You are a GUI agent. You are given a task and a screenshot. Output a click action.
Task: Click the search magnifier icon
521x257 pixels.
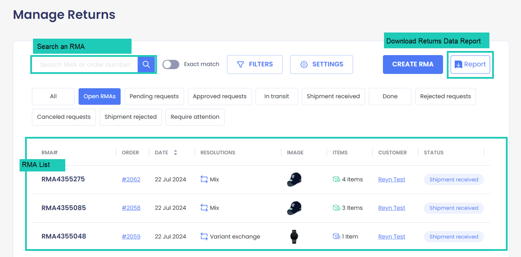pyautogui.click(x=147, y=64)
